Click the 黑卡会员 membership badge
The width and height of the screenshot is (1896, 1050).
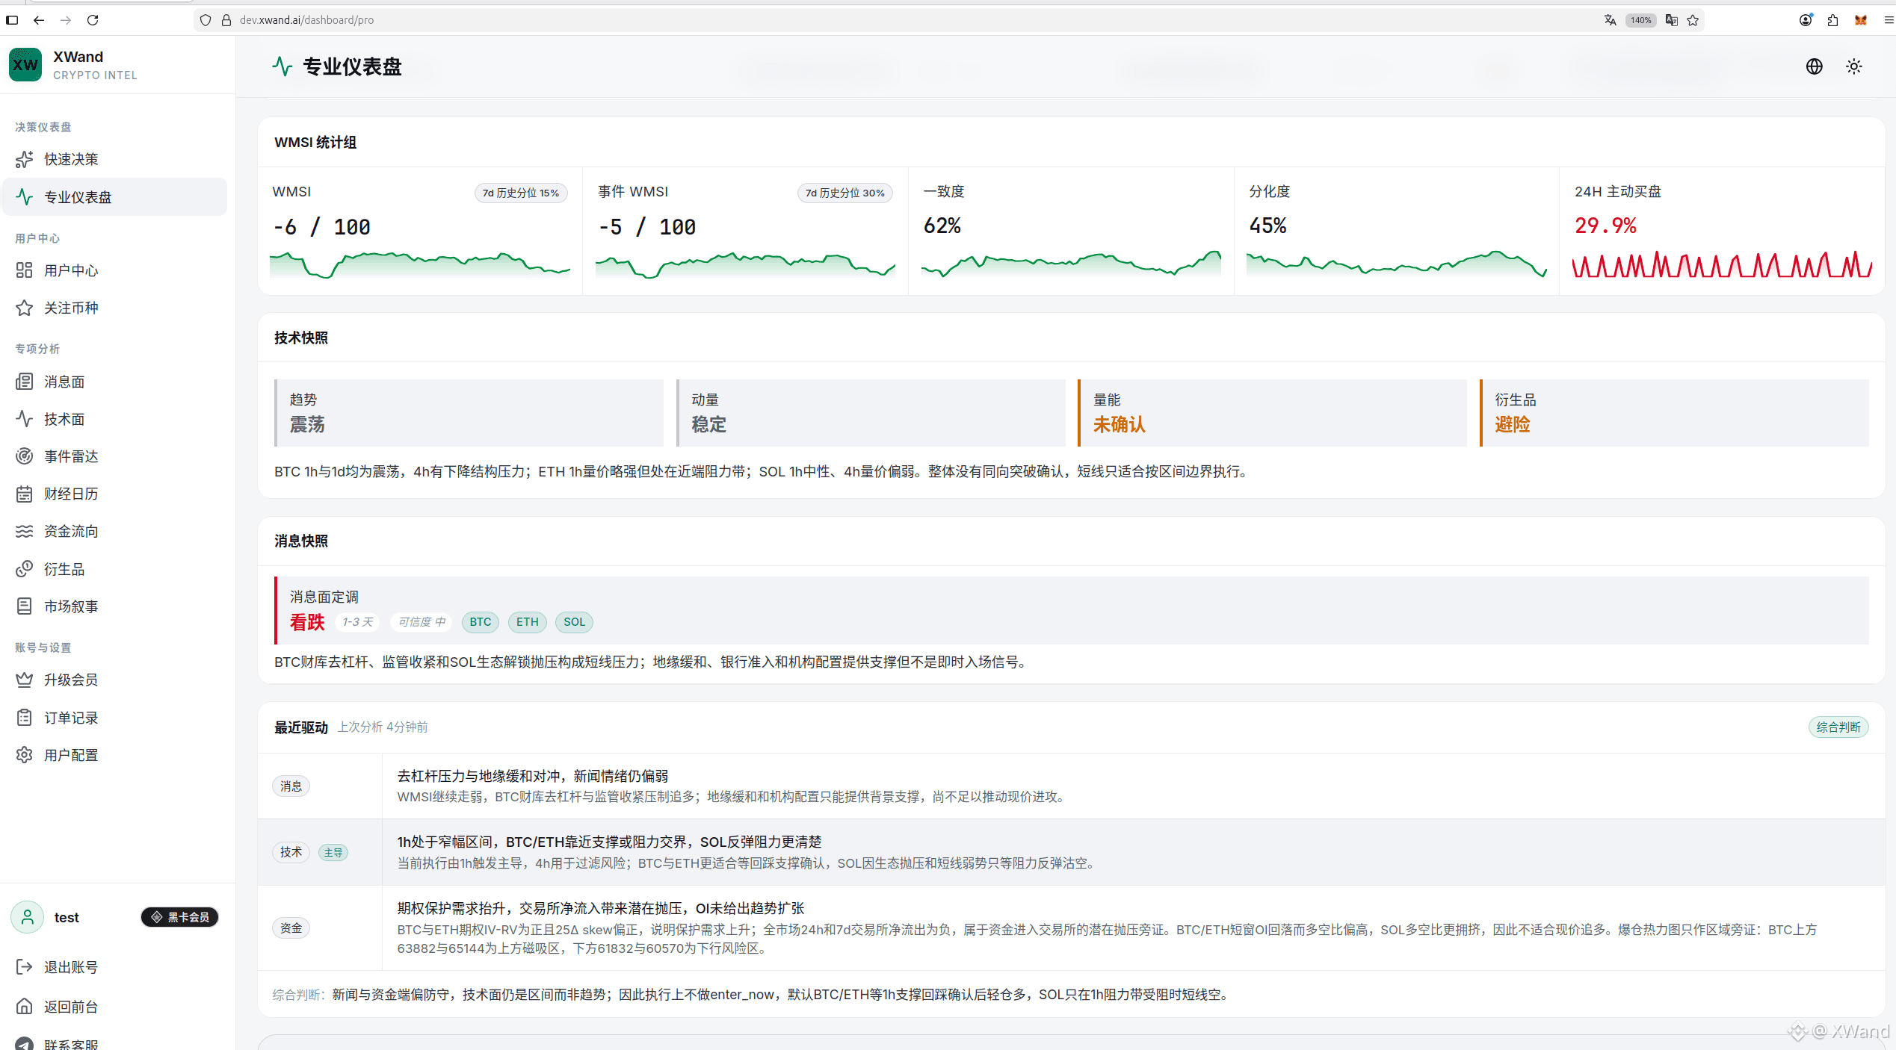click(179, 917)
